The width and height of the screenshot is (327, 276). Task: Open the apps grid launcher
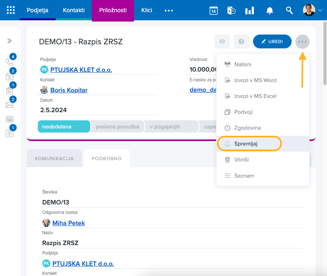click(x=11, y=10)
